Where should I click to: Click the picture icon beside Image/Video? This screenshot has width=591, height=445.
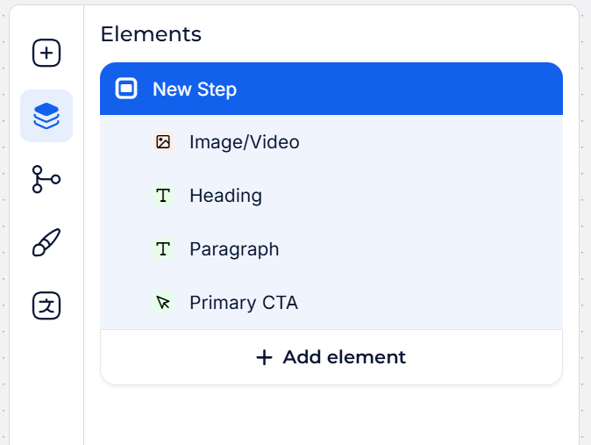(x=163, y=141)
